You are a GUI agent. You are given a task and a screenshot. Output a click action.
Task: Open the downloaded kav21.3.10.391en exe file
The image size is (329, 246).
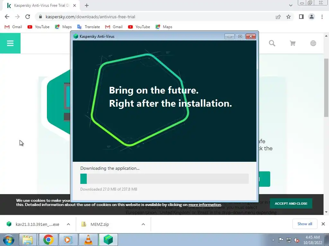tap(33, 224)
